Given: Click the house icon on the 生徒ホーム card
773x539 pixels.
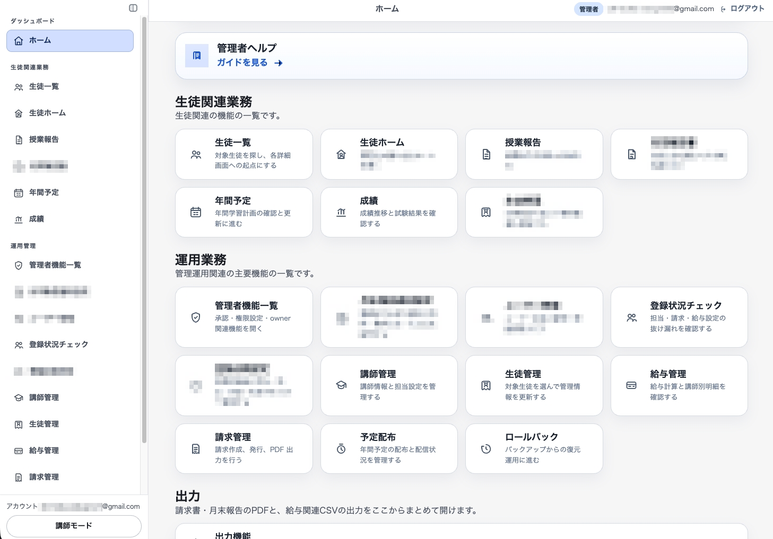Looking at the screenshot, I should tap(341, 154).
